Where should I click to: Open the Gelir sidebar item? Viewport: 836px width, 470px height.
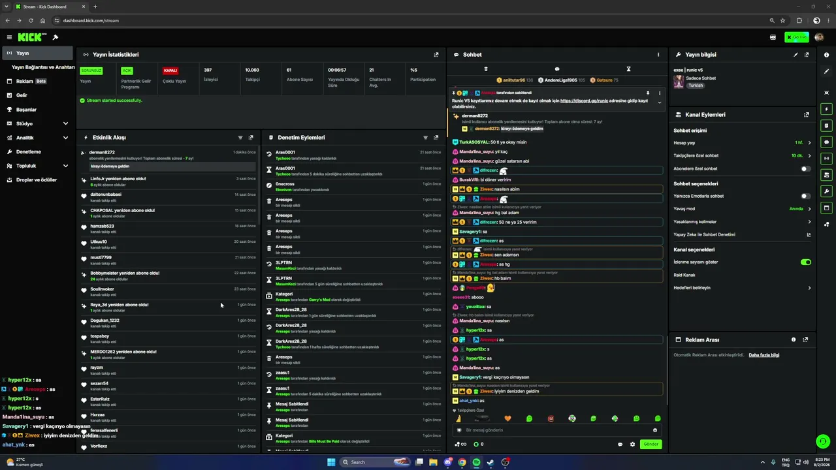pyautogui.click(x=37, y=95)
